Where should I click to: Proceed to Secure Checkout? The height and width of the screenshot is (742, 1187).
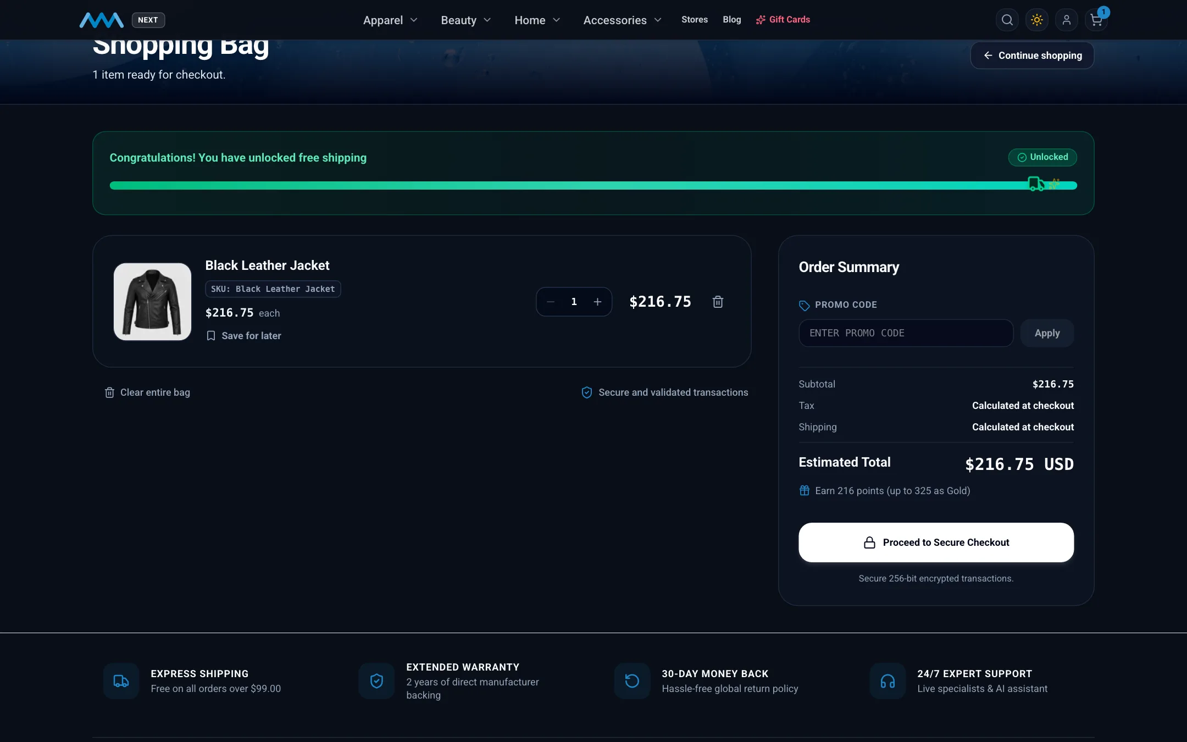(x=936, y=542)
